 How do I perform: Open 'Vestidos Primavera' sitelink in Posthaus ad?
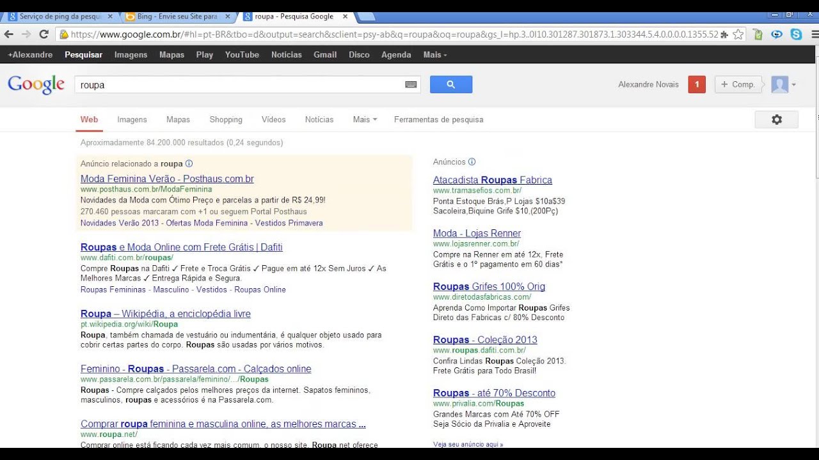[289, 223]
